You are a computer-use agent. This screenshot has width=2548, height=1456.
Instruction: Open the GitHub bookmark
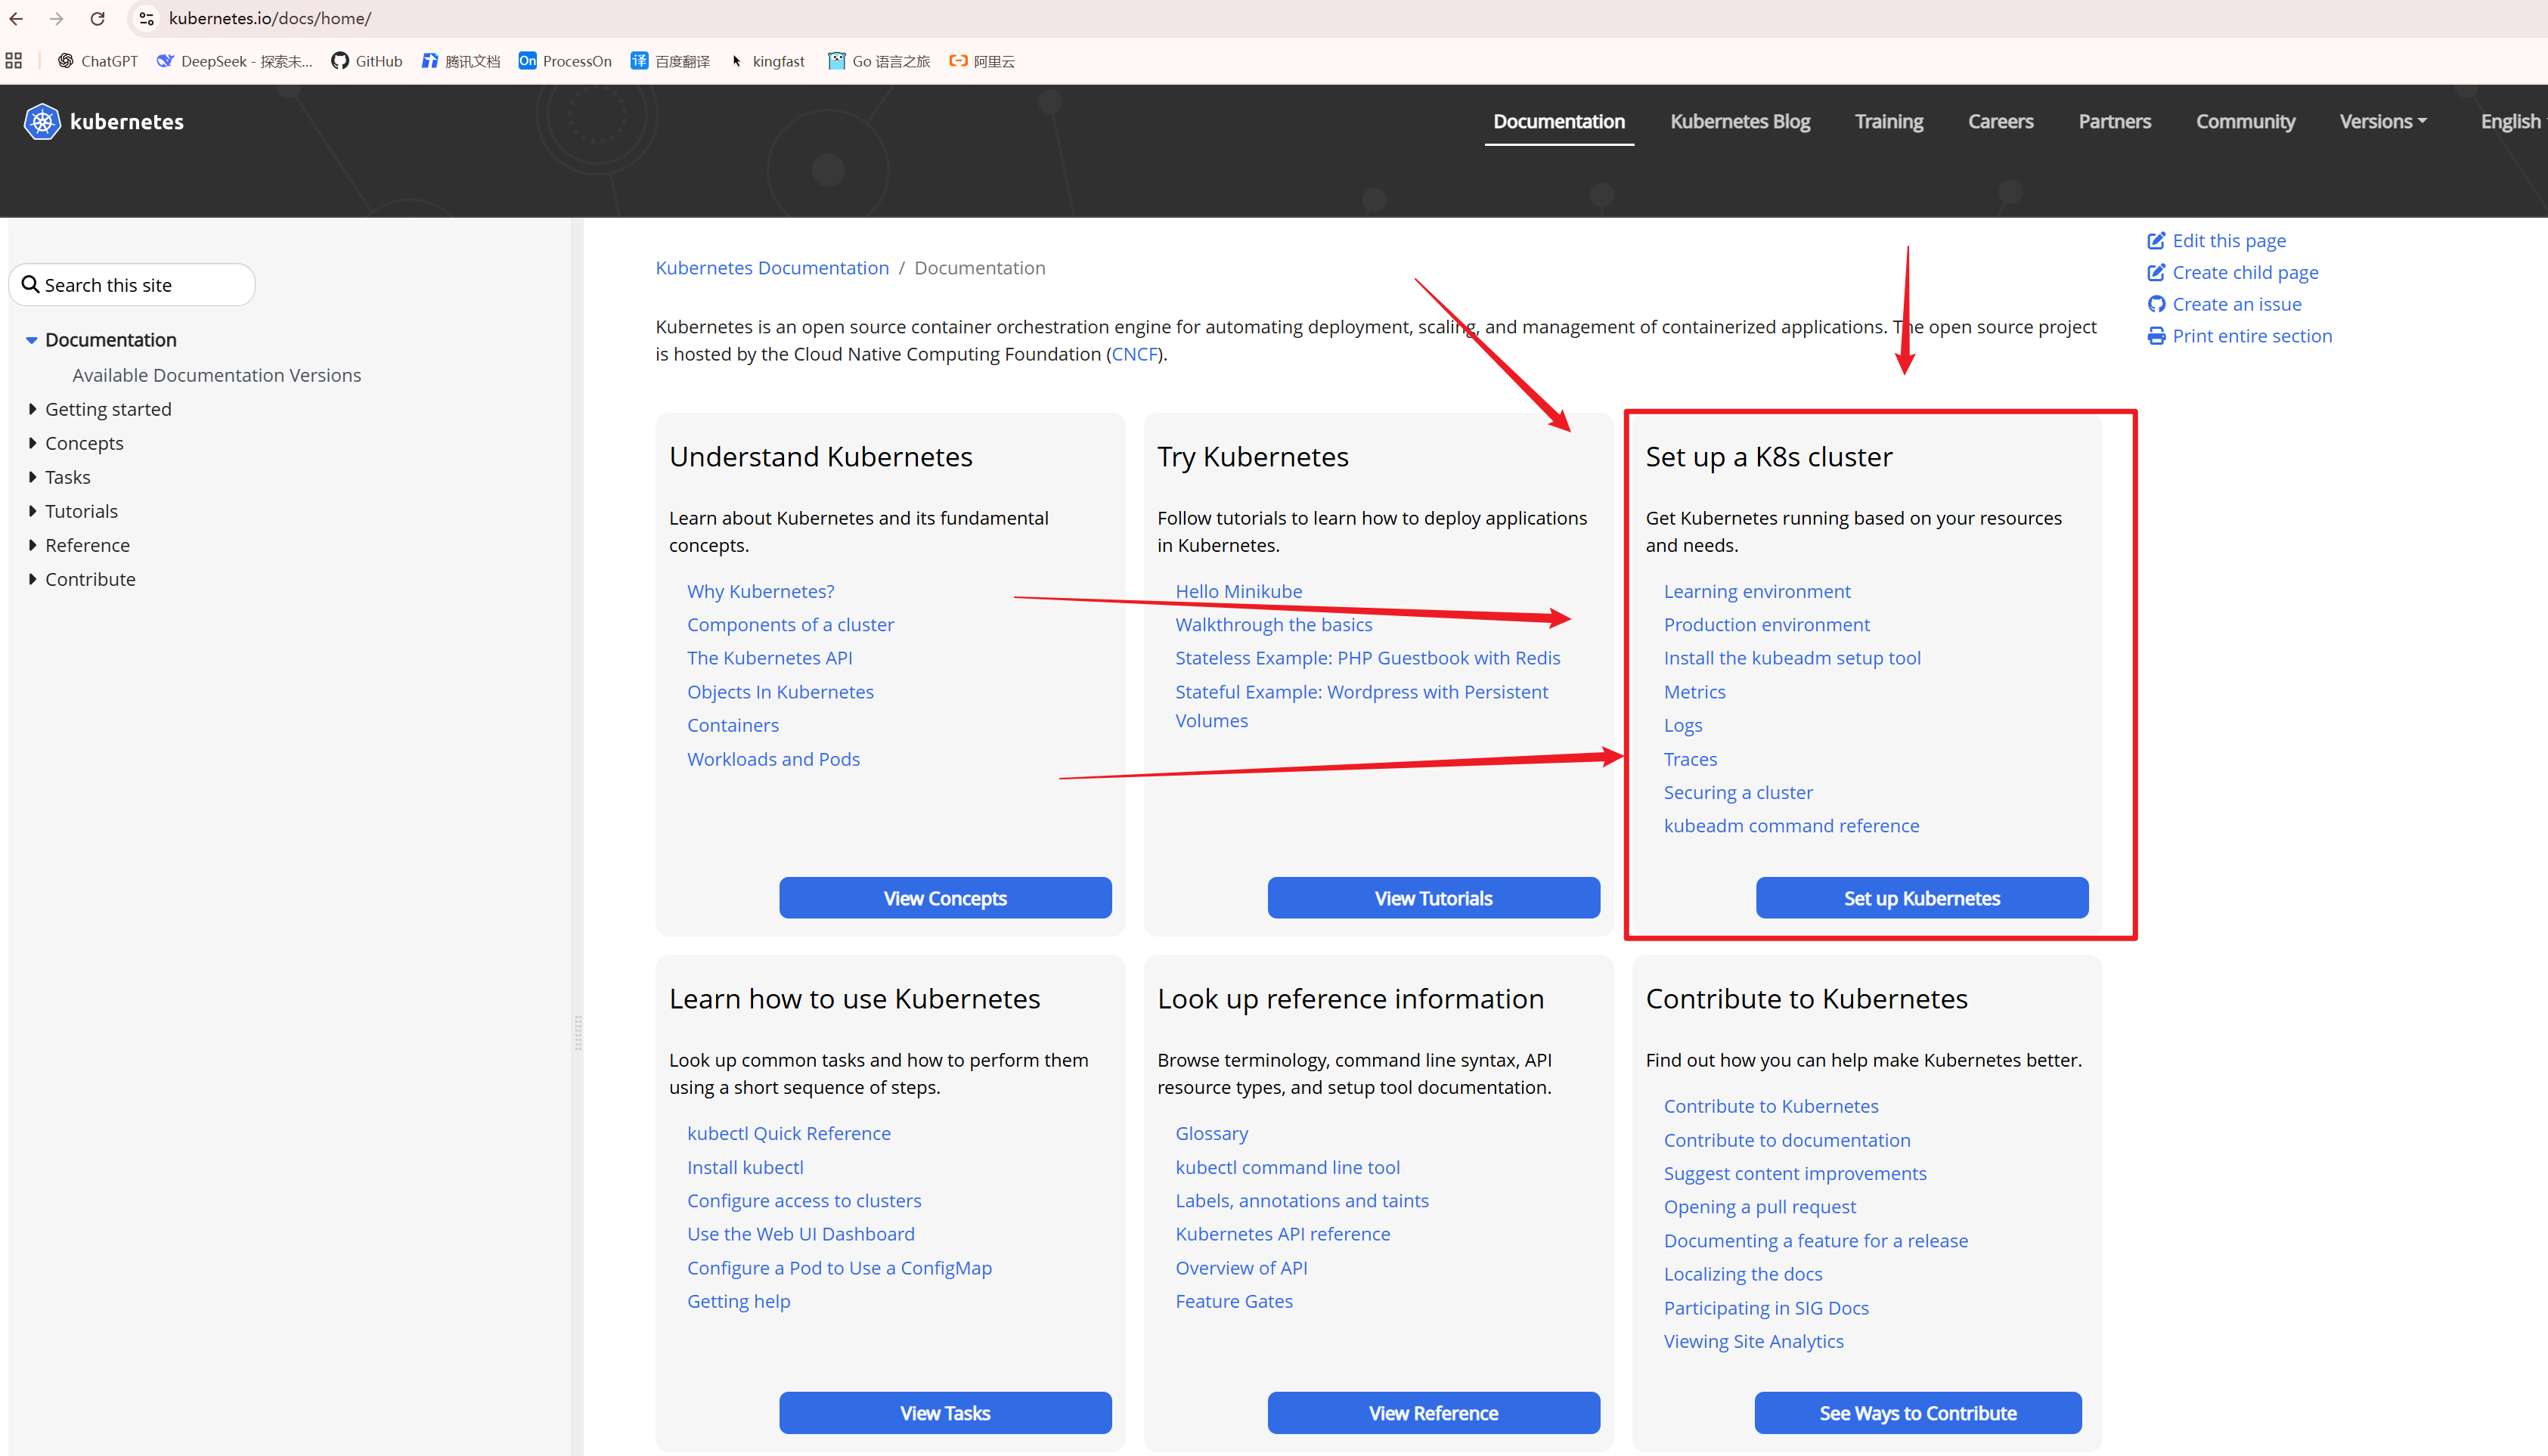[367, 61]
